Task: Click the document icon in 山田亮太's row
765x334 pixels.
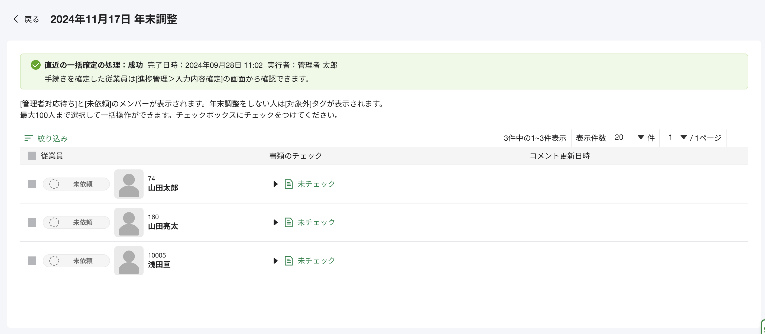Action: [289, 222]
